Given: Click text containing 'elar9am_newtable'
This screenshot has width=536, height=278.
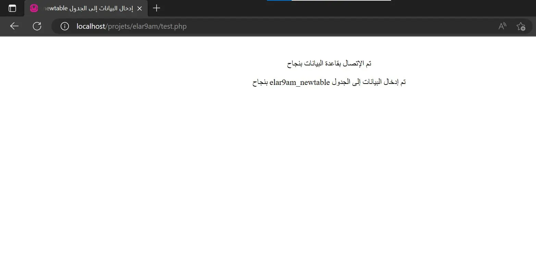Looking at the screenshot, I should tap(329, 82).
